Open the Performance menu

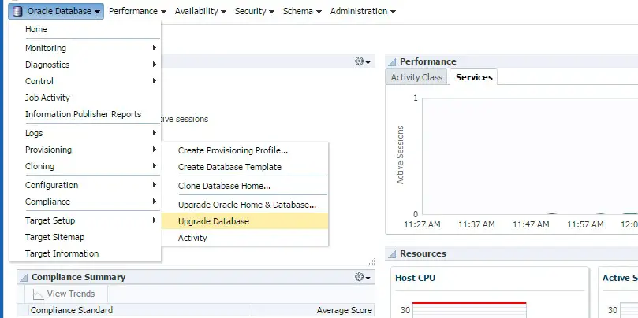point(137,11)
